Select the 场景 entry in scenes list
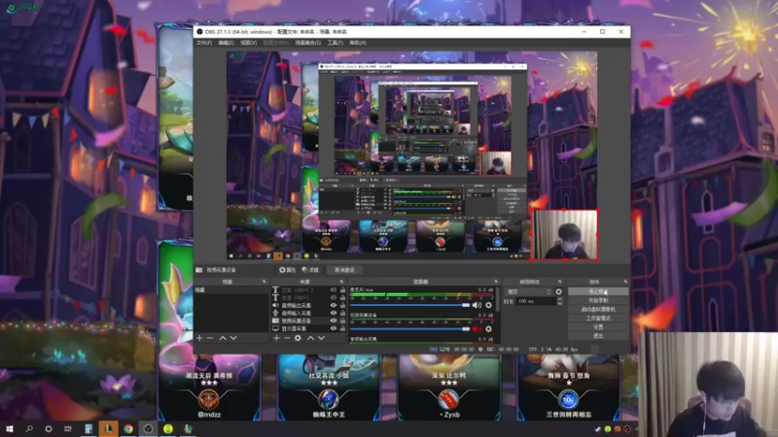This screenshot has width=778, height=437. pos(230,290)
